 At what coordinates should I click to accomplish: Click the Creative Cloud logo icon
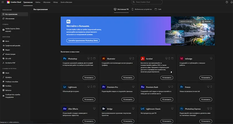click(x=8, y=2)
